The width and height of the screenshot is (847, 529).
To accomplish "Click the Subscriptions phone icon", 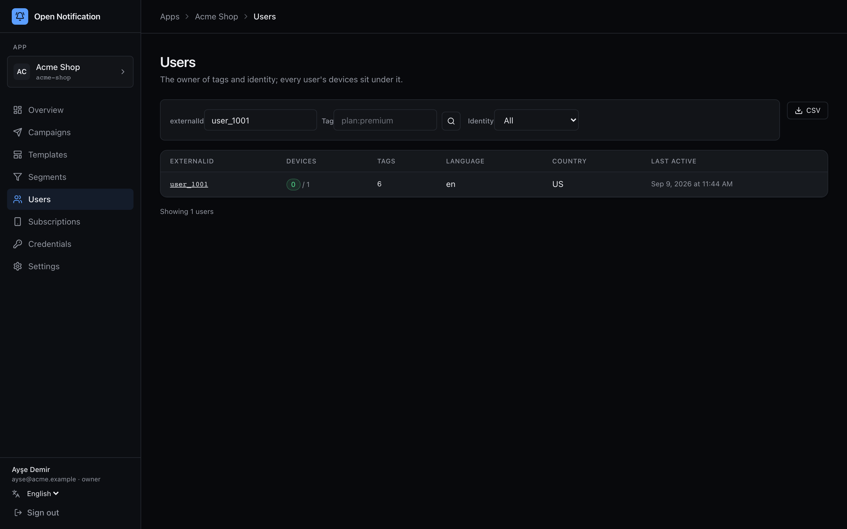I will click(18, 222).
